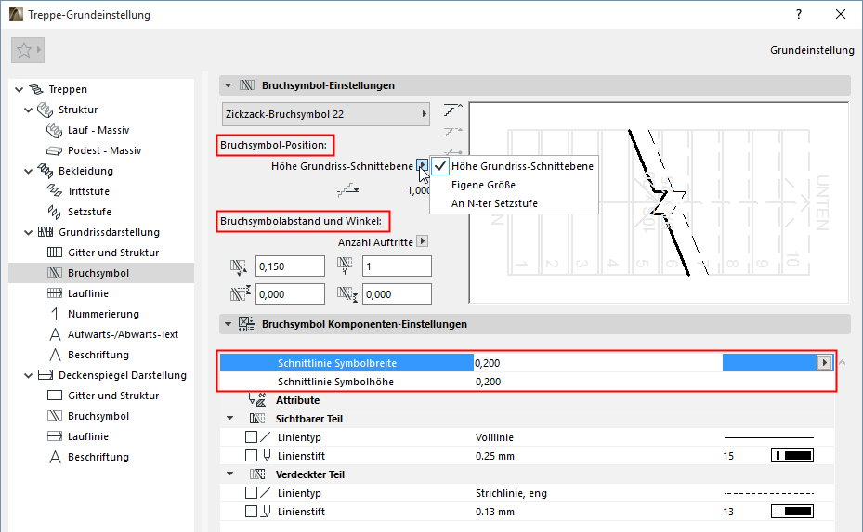Select Lauf - Massiv tree item

pos(98,130)
